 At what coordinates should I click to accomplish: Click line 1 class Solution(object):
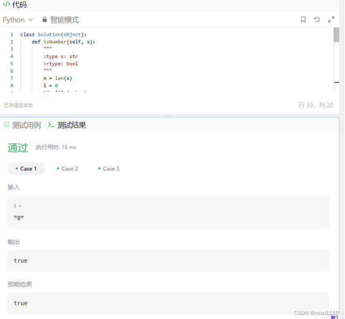tap(53, 34)
